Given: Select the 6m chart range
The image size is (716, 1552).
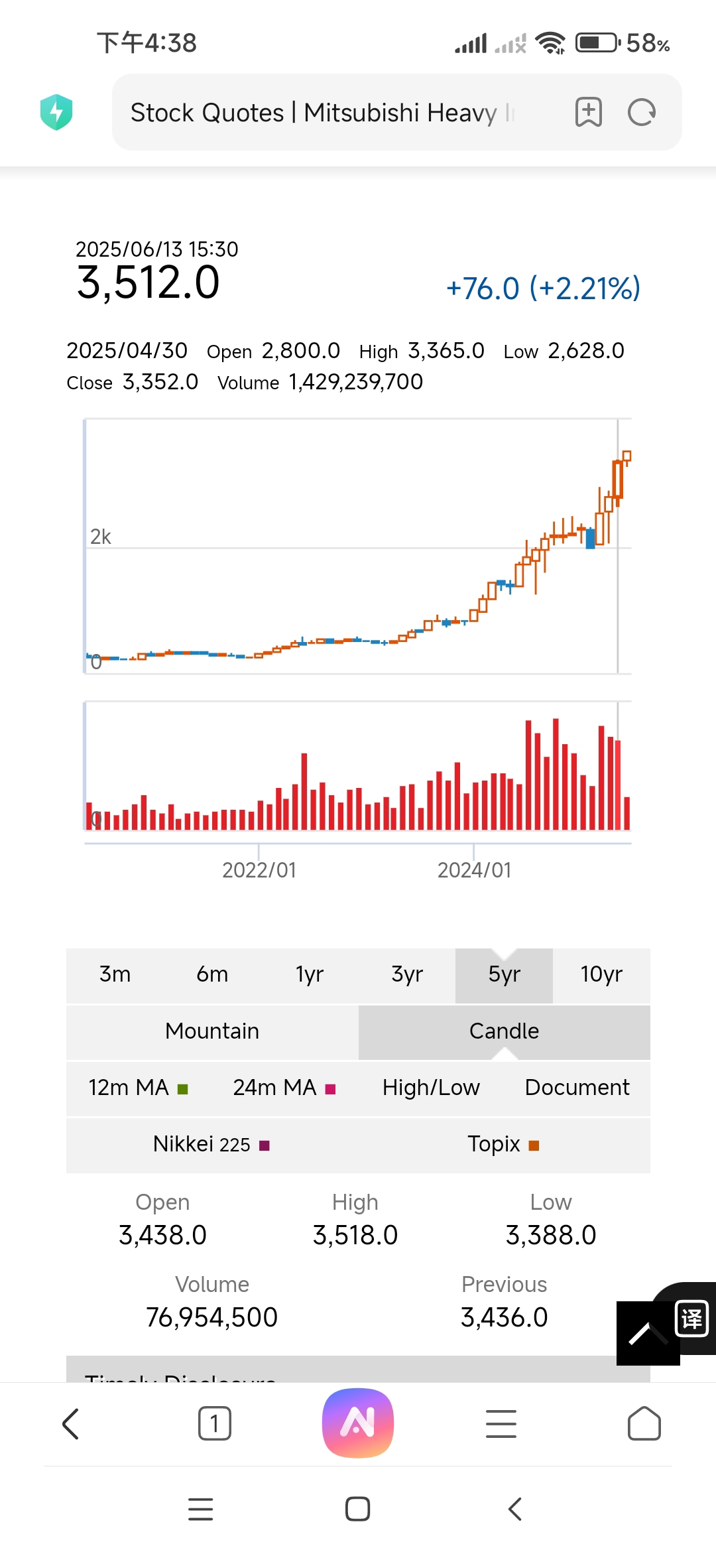Looking at the screenshot, I should [212, 974].
